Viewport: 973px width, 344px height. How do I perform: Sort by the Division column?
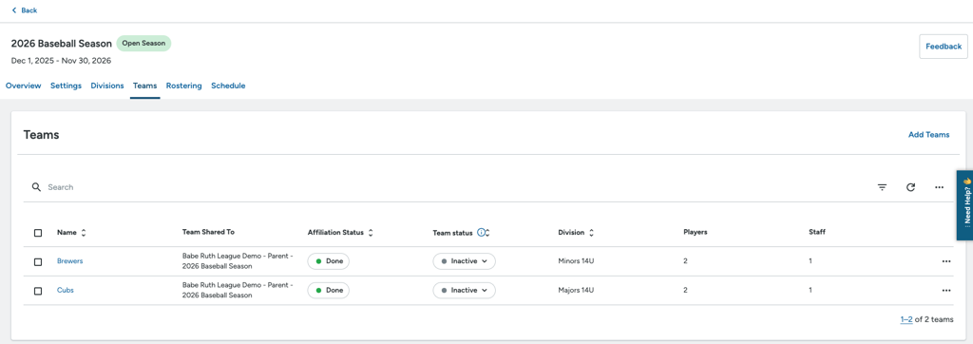click(576, 232)
